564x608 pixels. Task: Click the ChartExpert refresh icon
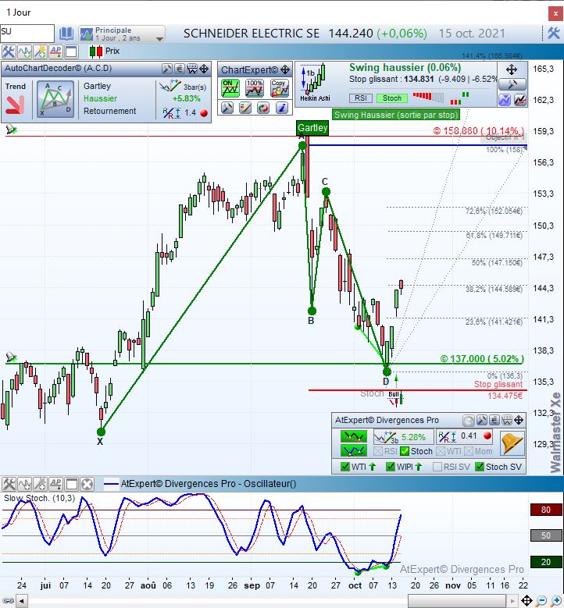(263, 108)
